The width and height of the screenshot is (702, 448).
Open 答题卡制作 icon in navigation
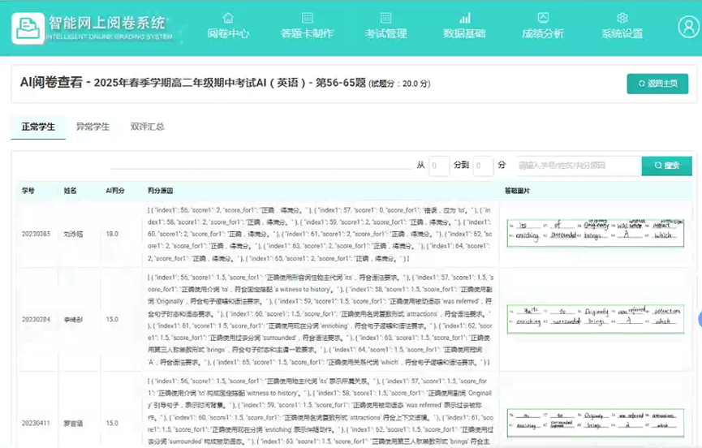pyautogui.click(x=307, y=18)
